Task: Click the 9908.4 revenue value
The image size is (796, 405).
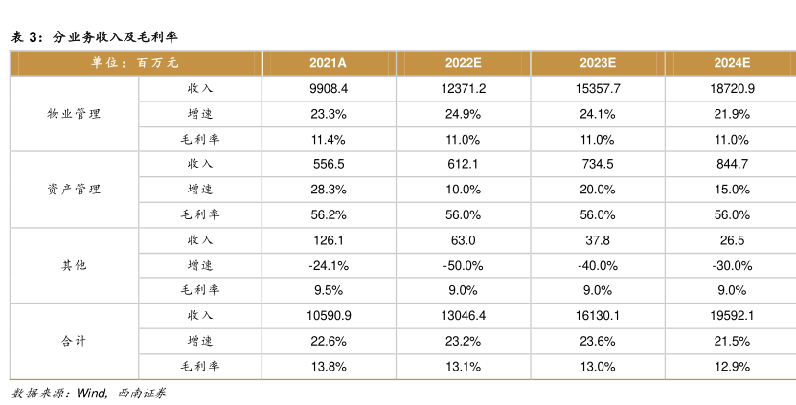Action: (x=328, y=88)
